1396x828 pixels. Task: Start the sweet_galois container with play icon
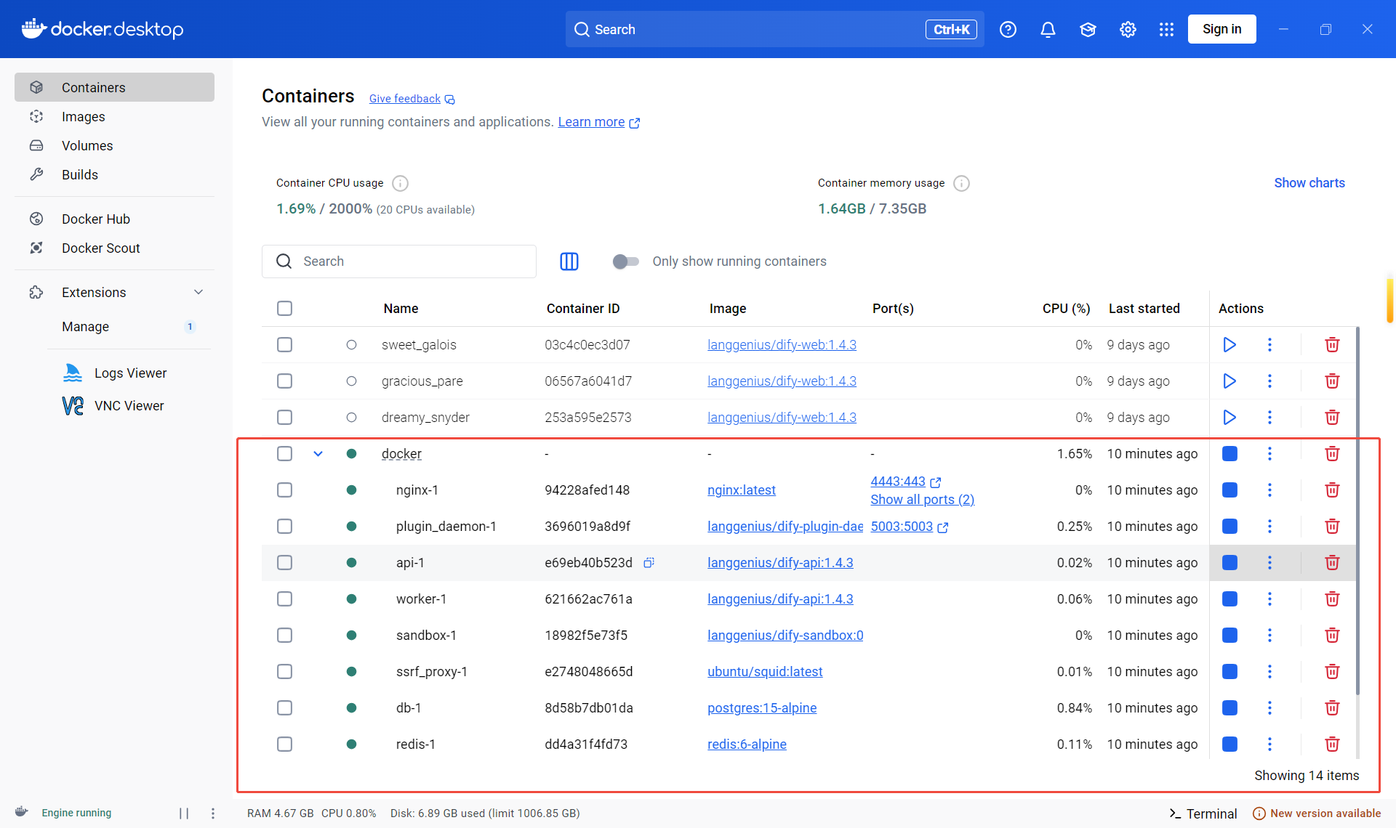coord(1229,345)
